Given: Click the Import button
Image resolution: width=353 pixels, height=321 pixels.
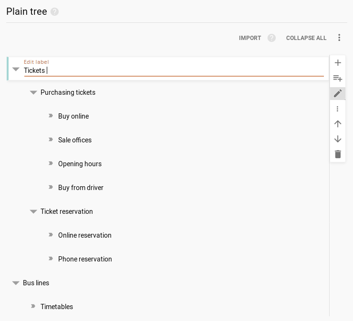Looking at the screenshot, I should 250,38.
